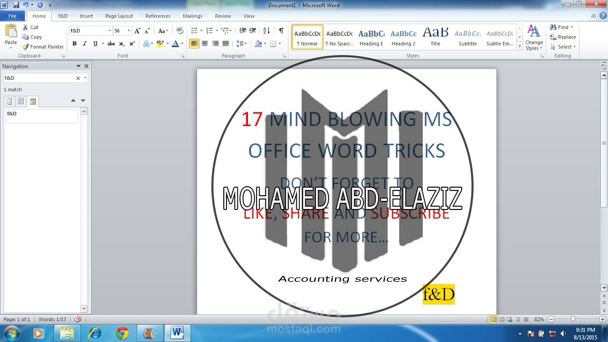The image size is (608, 342).
Task: Toggle Italic formatting
Action: [85, 44]
